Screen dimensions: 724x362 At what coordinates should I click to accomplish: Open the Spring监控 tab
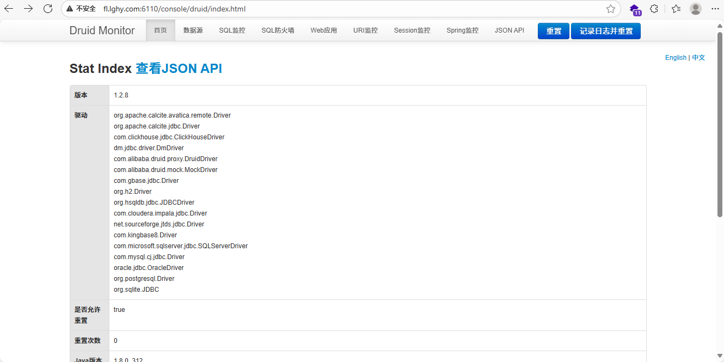click(463, 30)
